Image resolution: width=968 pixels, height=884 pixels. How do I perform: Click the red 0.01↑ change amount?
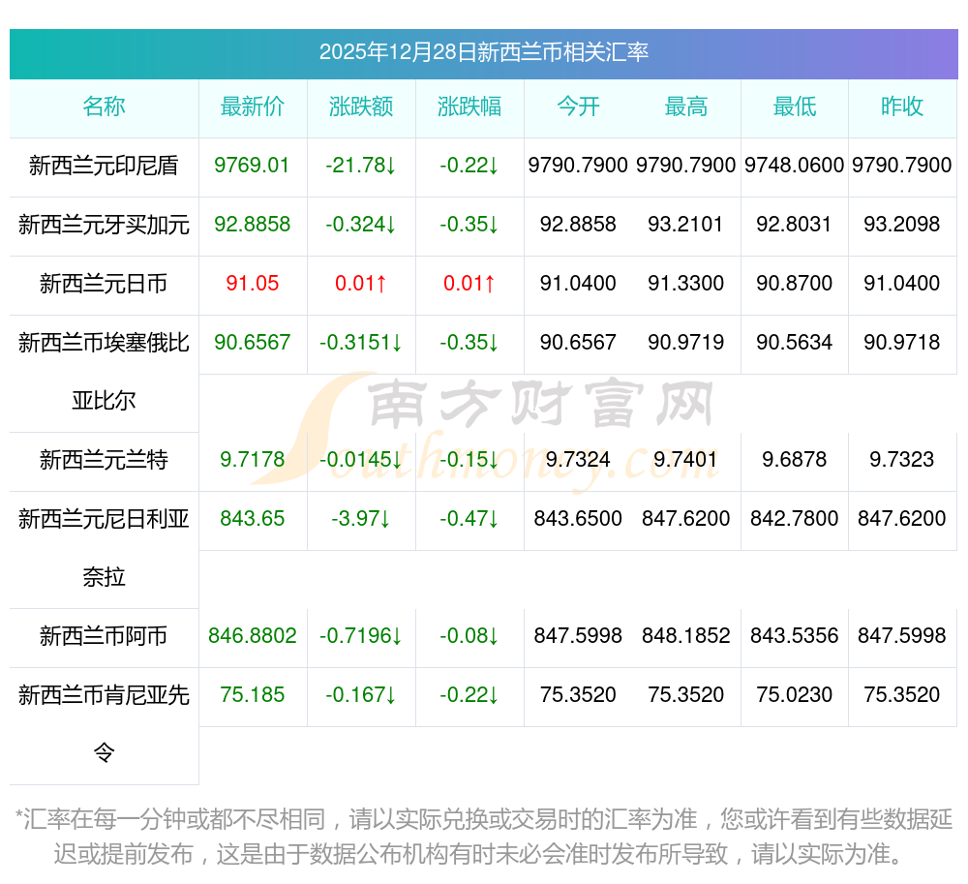361,284
